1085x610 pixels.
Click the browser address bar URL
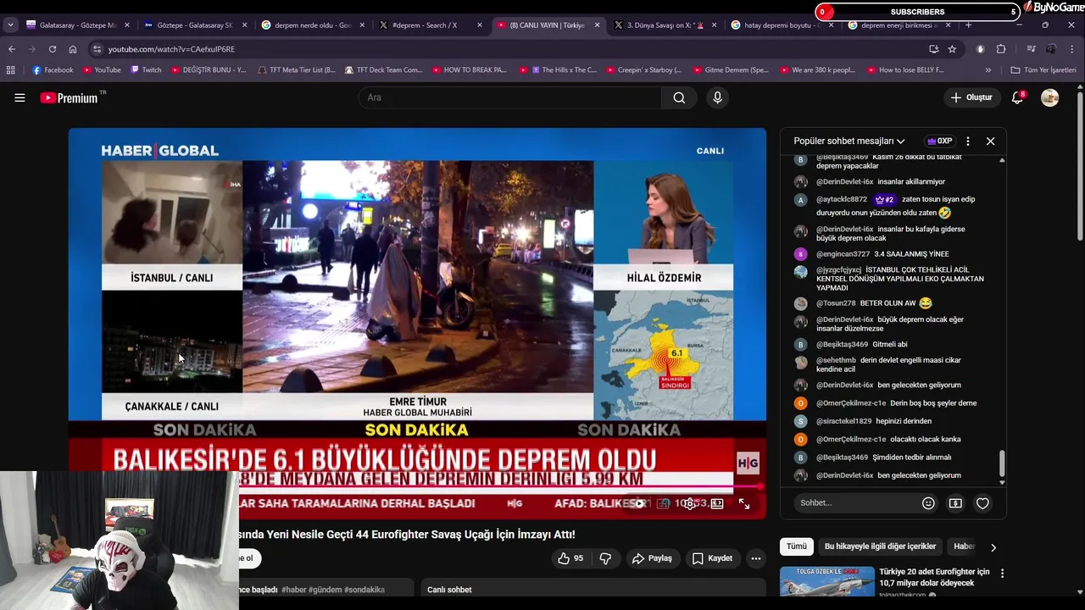pos(171,49)
